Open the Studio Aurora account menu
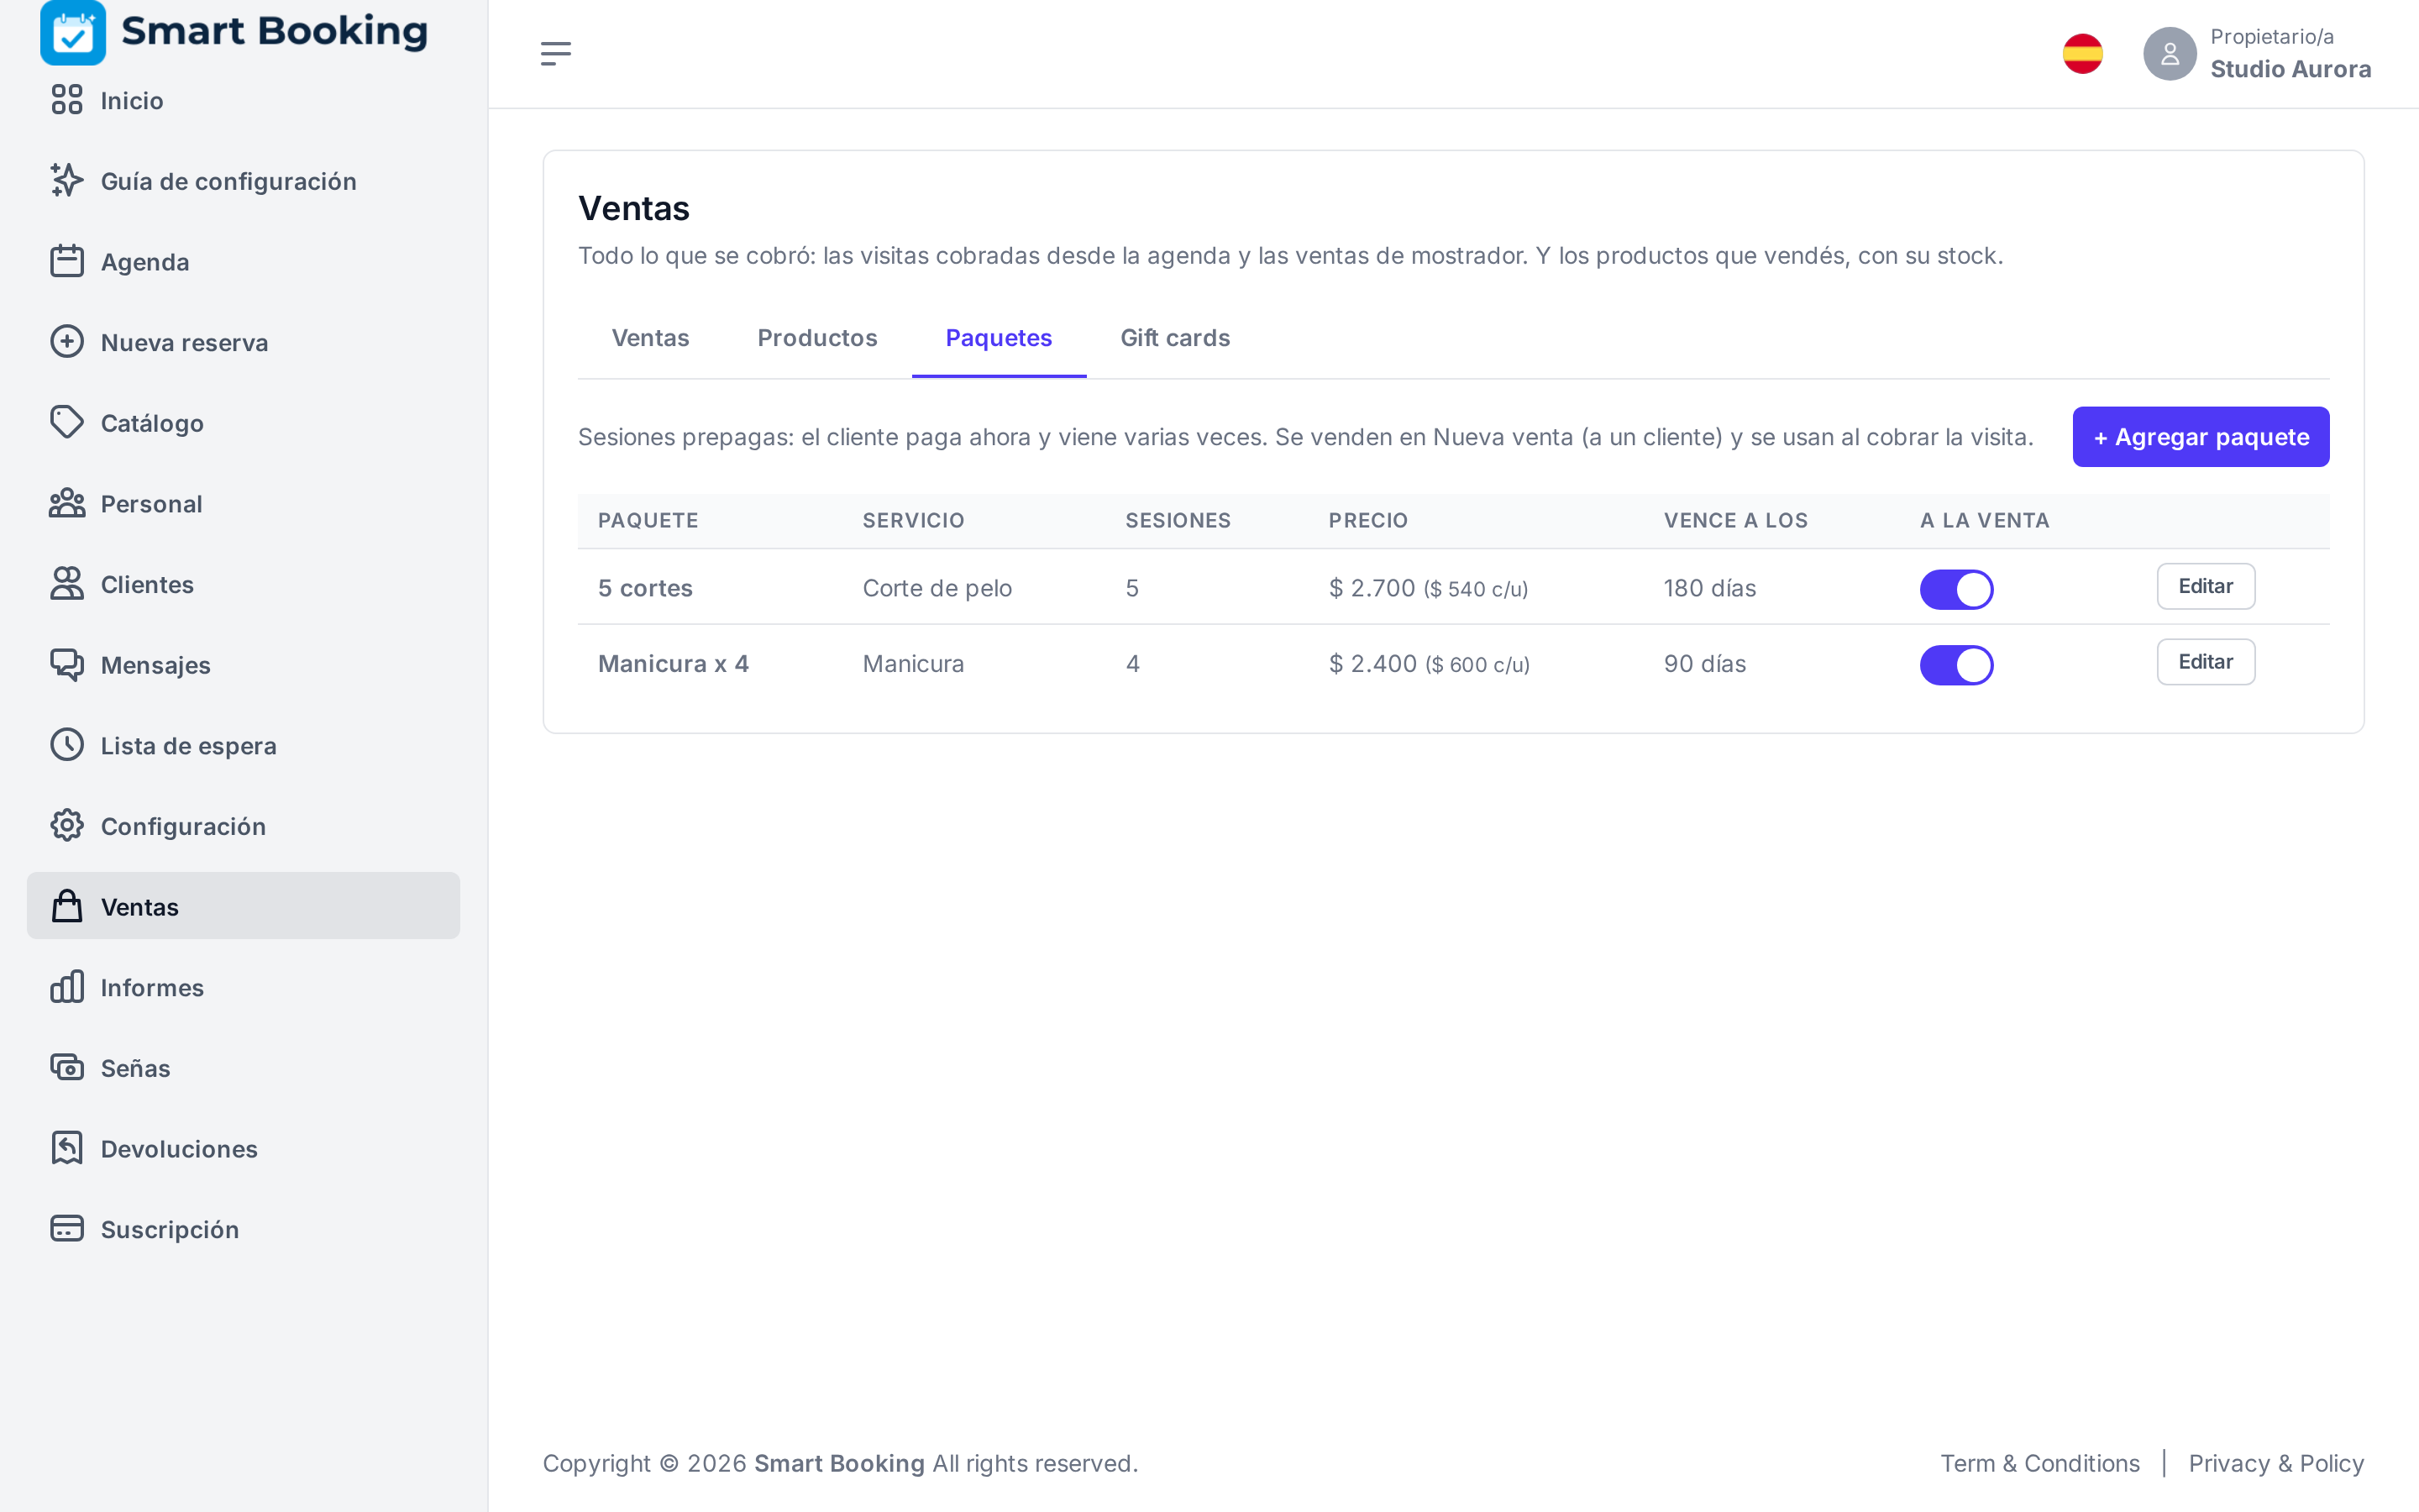2419x1512 pixels. tap(2257, 54)
